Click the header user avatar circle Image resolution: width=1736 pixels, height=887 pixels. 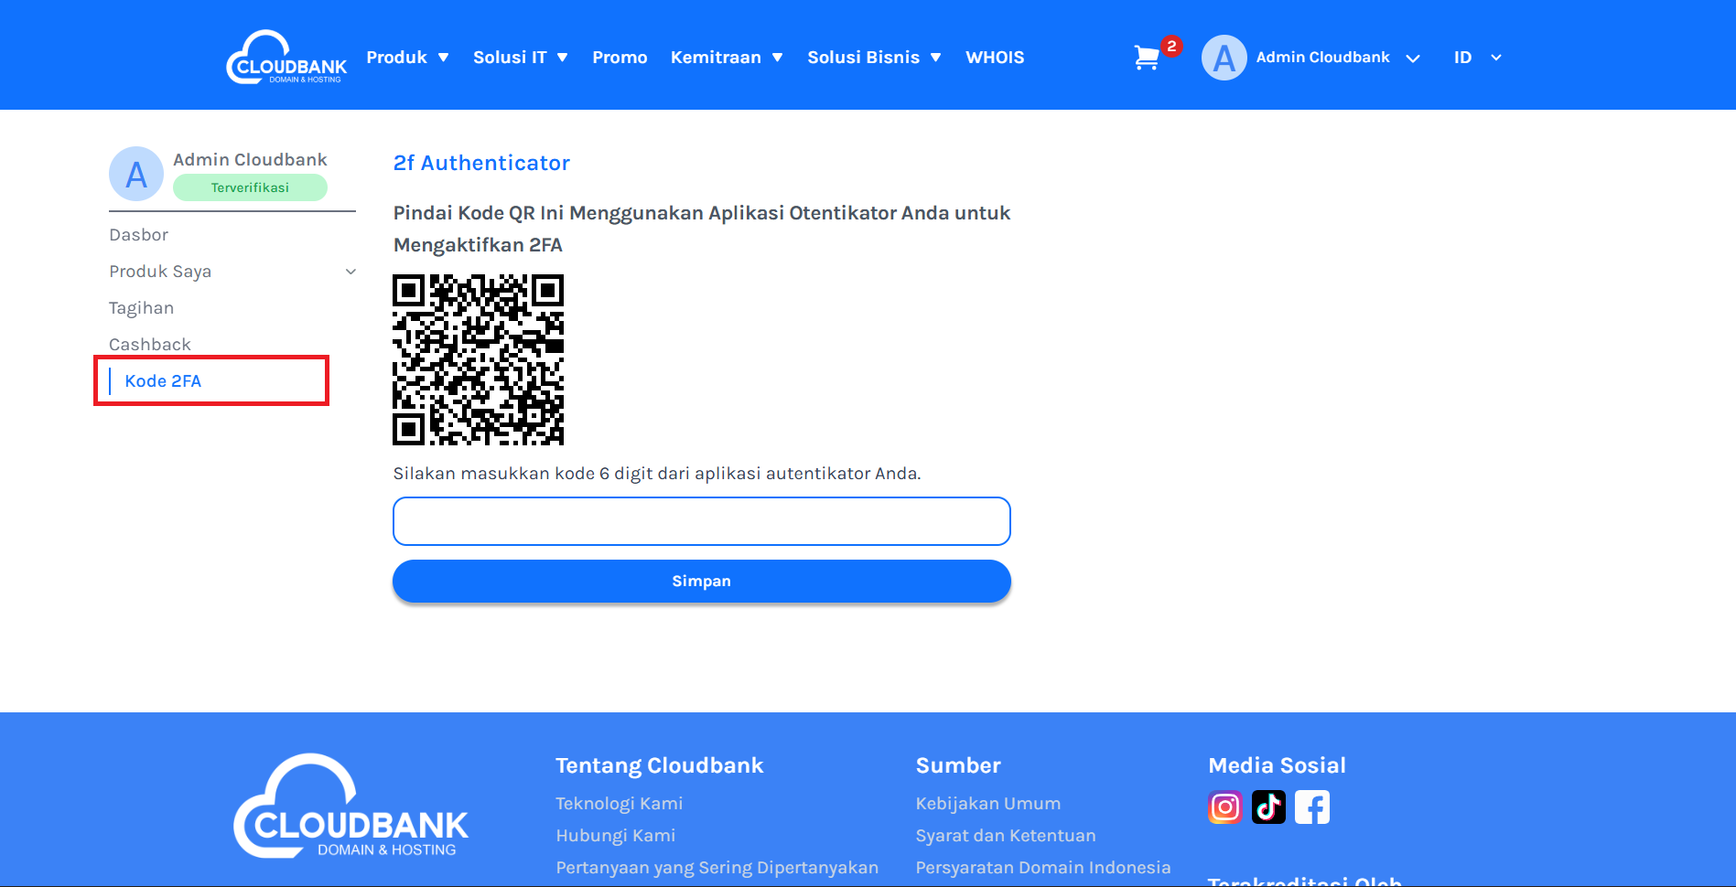pyautogui.click(x=1224, y=58)
